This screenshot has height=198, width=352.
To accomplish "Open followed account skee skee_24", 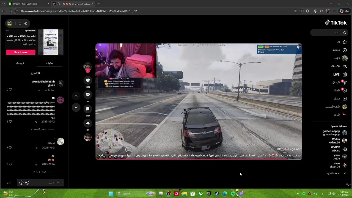I will tap(339, 165).
